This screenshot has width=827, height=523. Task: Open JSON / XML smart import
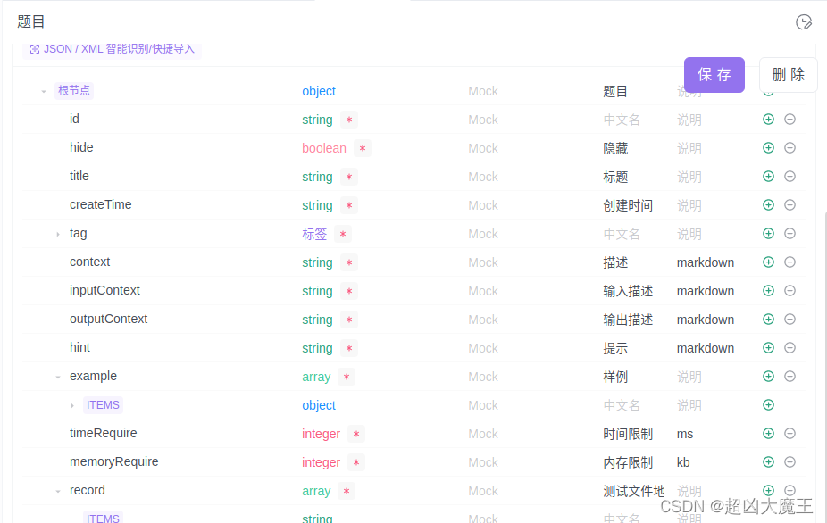112,49
